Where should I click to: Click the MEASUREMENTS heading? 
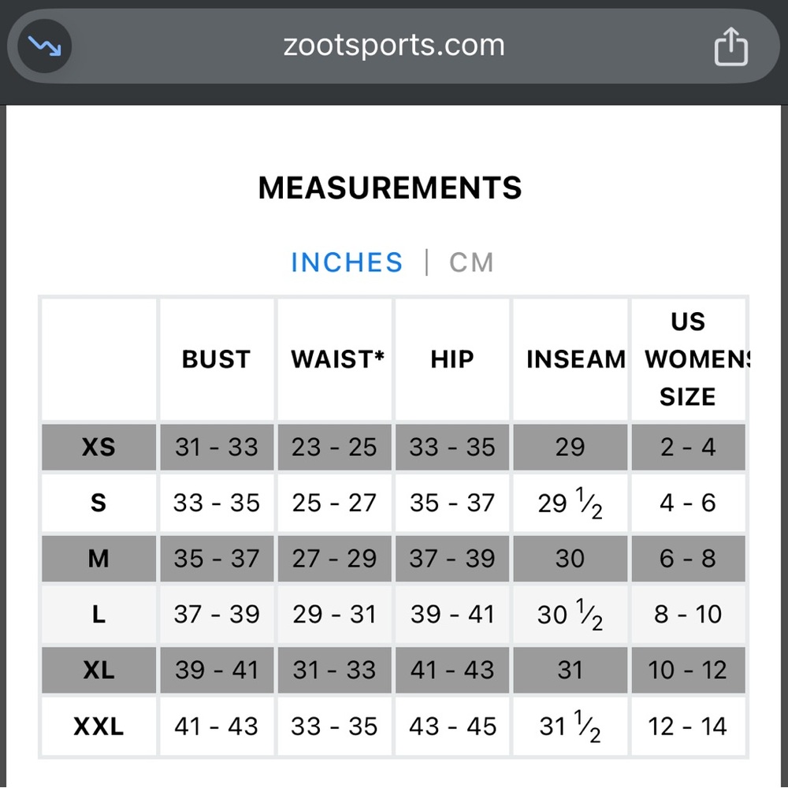390,188
